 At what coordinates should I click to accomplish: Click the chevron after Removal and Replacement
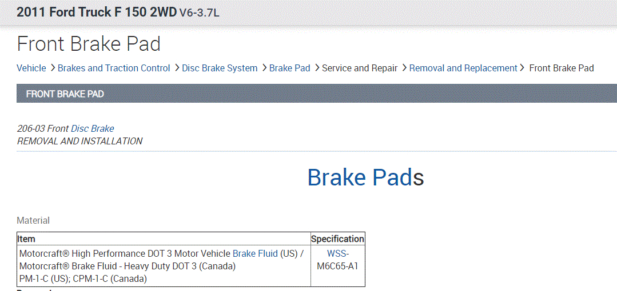click(x=522, y=68)
